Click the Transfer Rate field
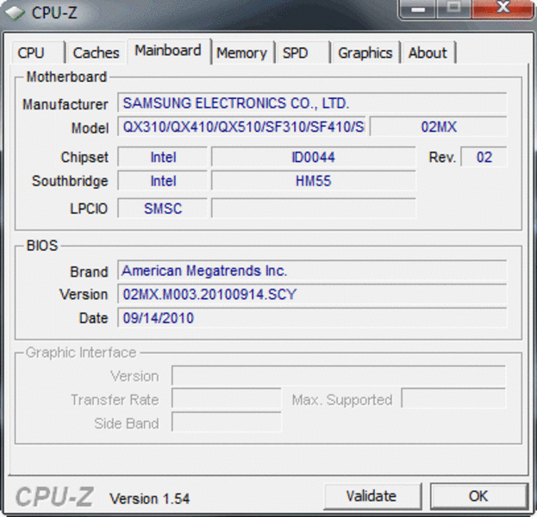Viewport: 537px width, 517px height. (227, 398)
